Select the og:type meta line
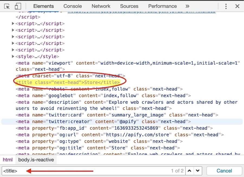244x177 pixels. 99,141
